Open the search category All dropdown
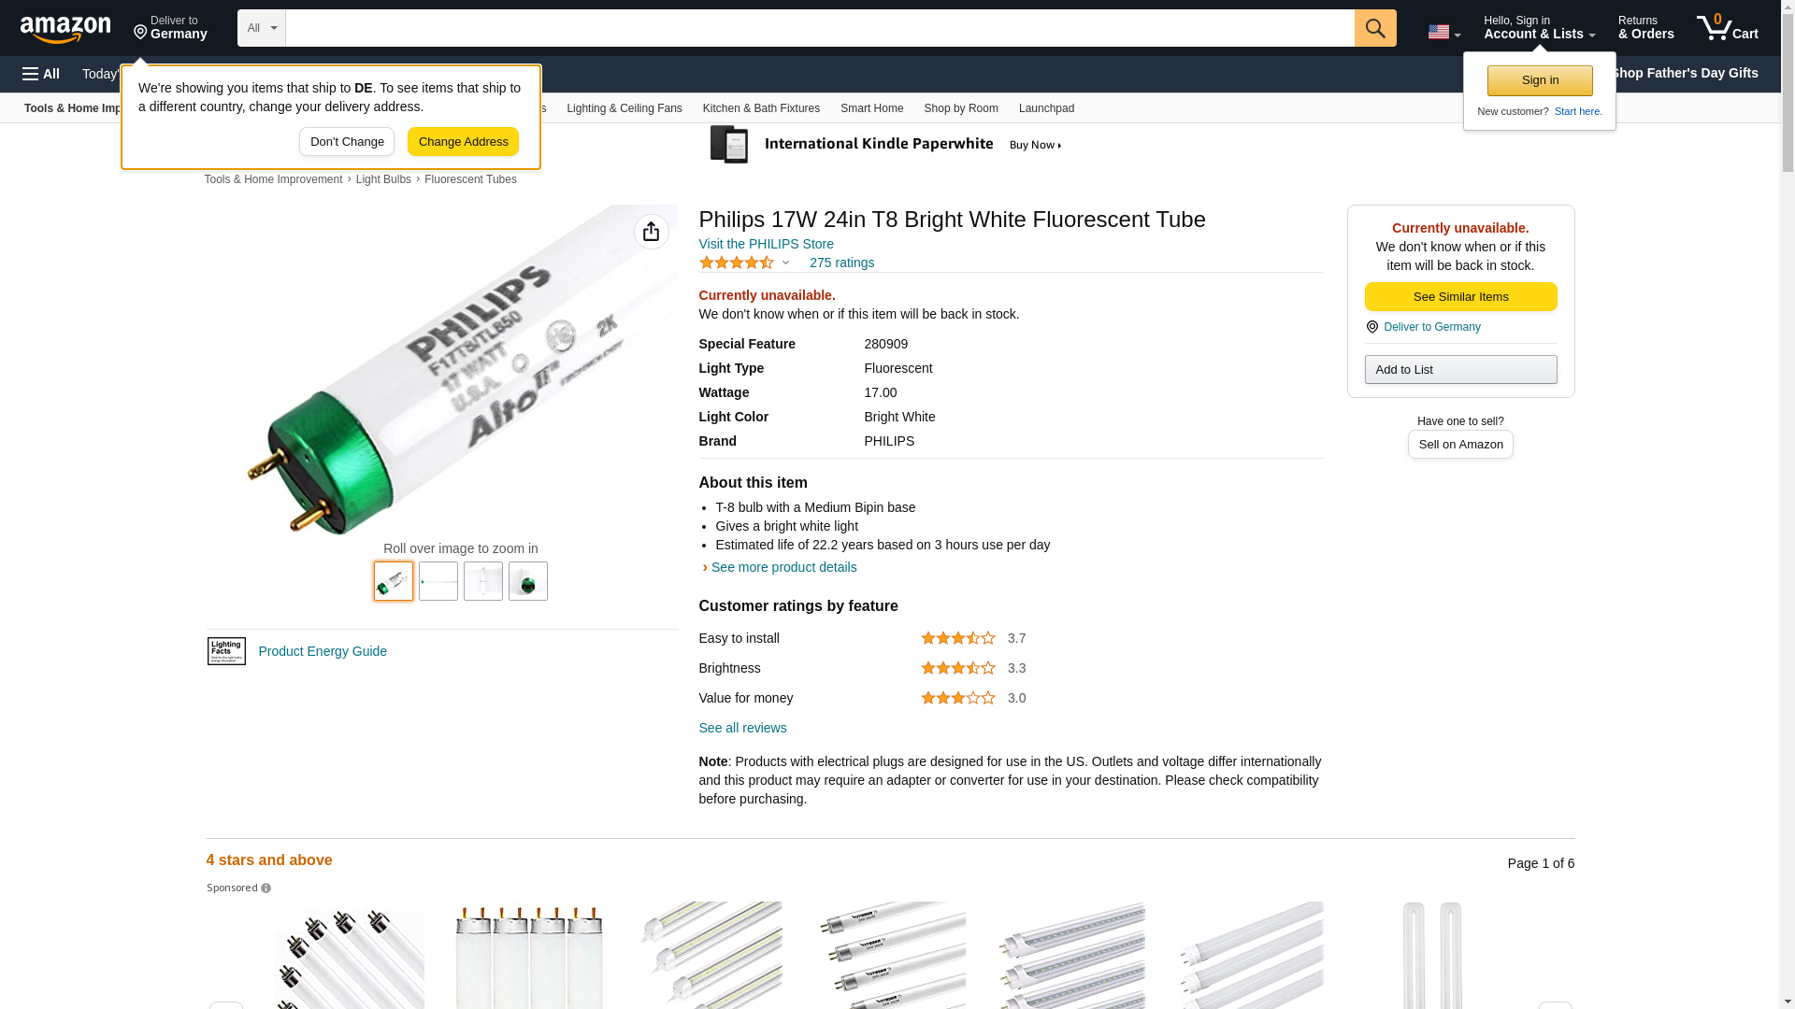This screenshot has width=1795, height=1009. pyautogui.click(x=261, y=28)
